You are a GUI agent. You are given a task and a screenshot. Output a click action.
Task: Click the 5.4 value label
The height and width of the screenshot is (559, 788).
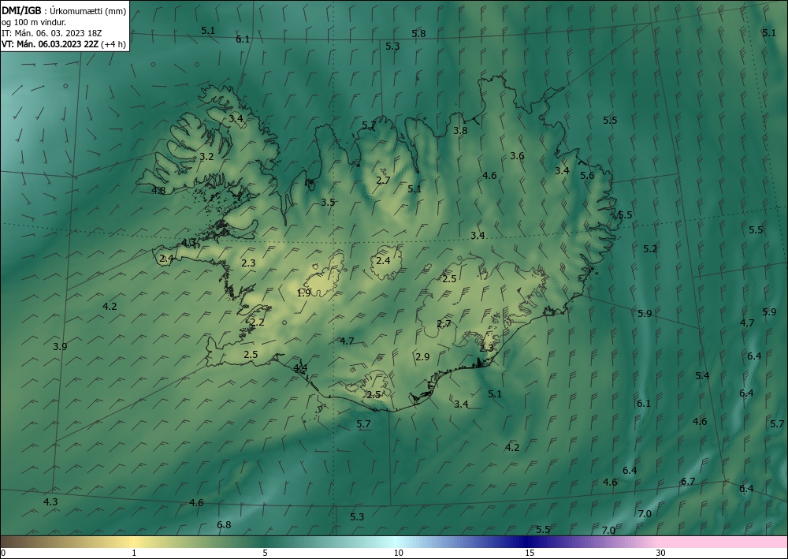pyautogui.click(x=702, y=376)
